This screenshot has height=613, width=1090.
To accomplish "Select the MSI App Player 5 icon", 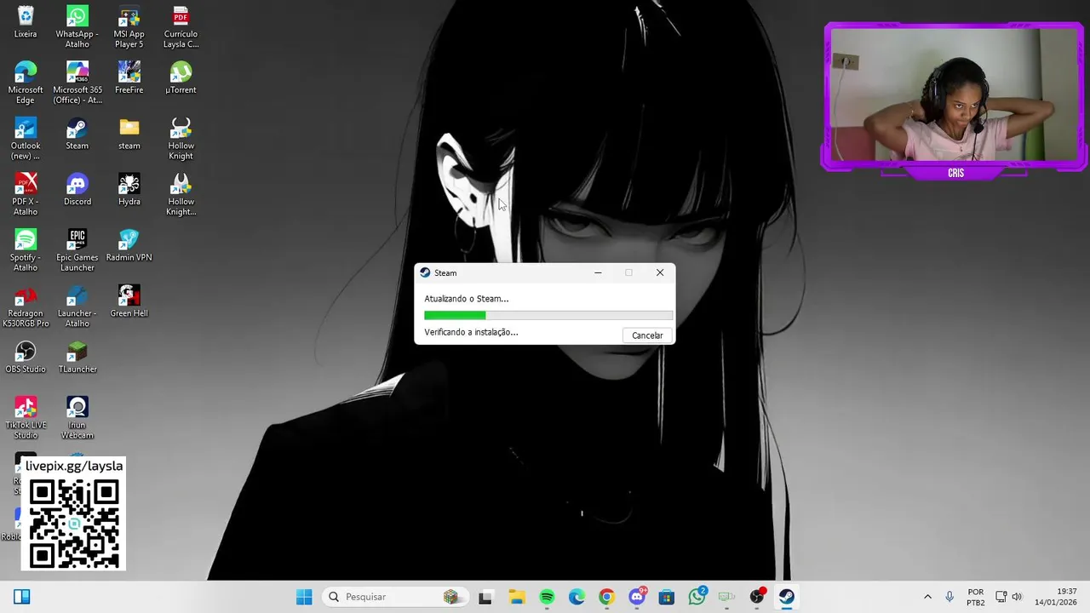I will tap(129, 28).
